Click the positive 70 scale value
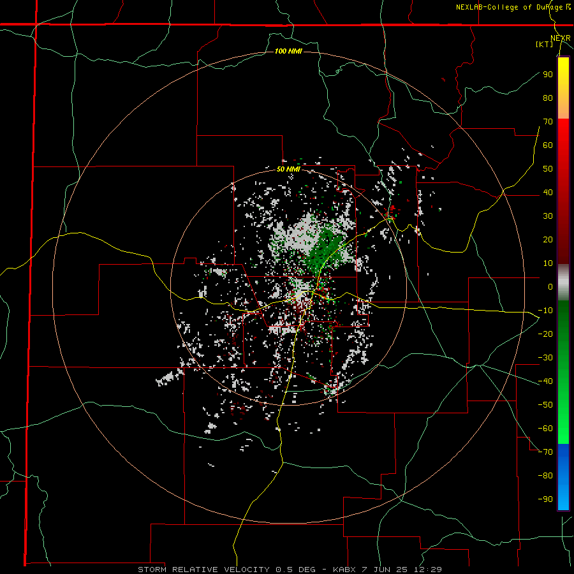The width and height of the screenshot is (574, 574). coord(548,122)
